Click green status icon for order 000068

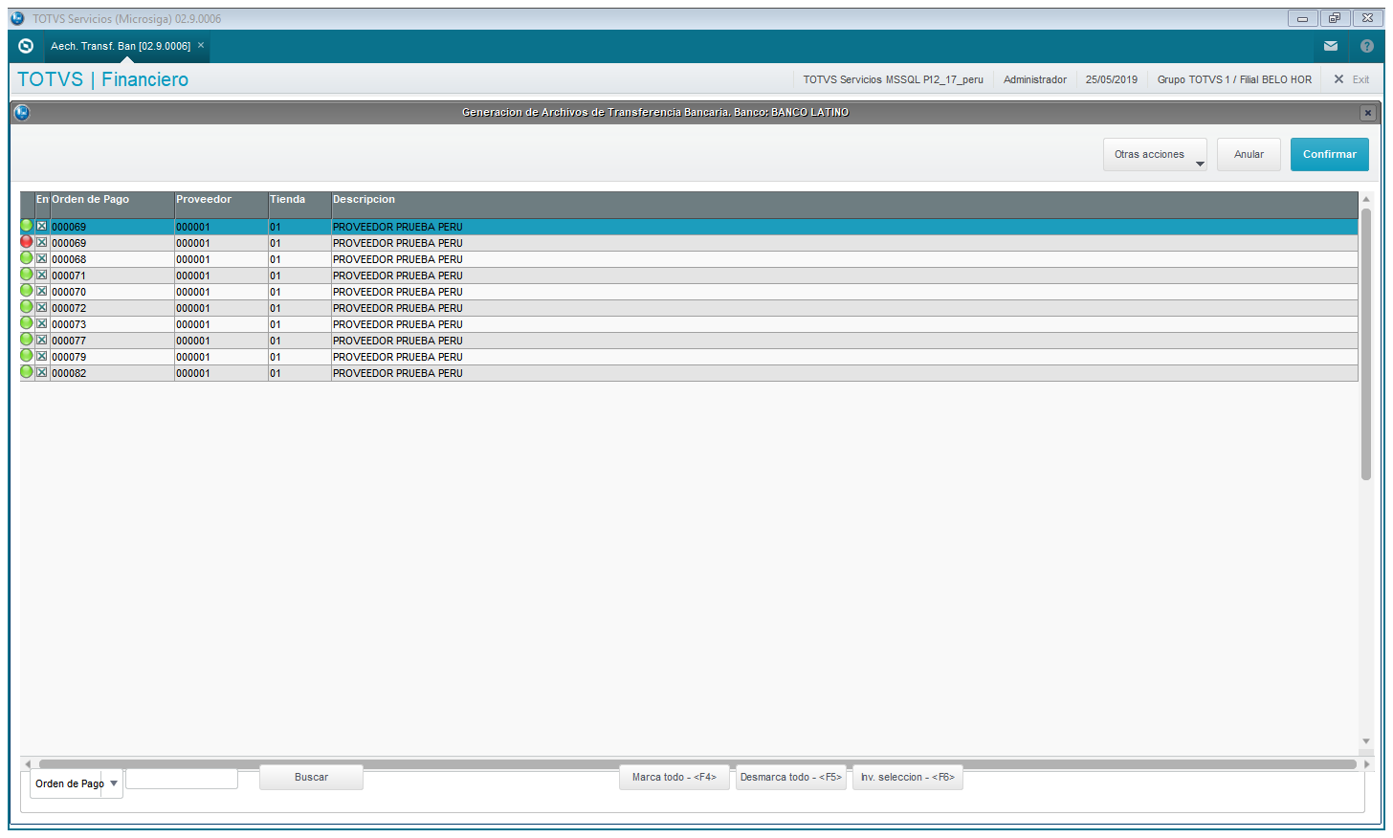coord(27,258)
